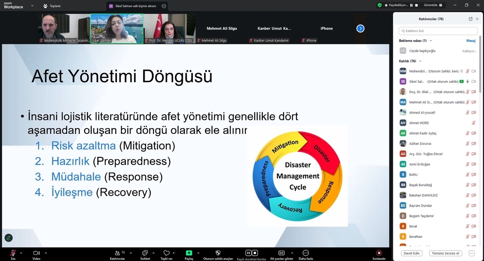This screenshot has width=484, height=261.
Task: Pop out the Katılımcılar panel
Action: pyautogui.click(x=470, y=19)
